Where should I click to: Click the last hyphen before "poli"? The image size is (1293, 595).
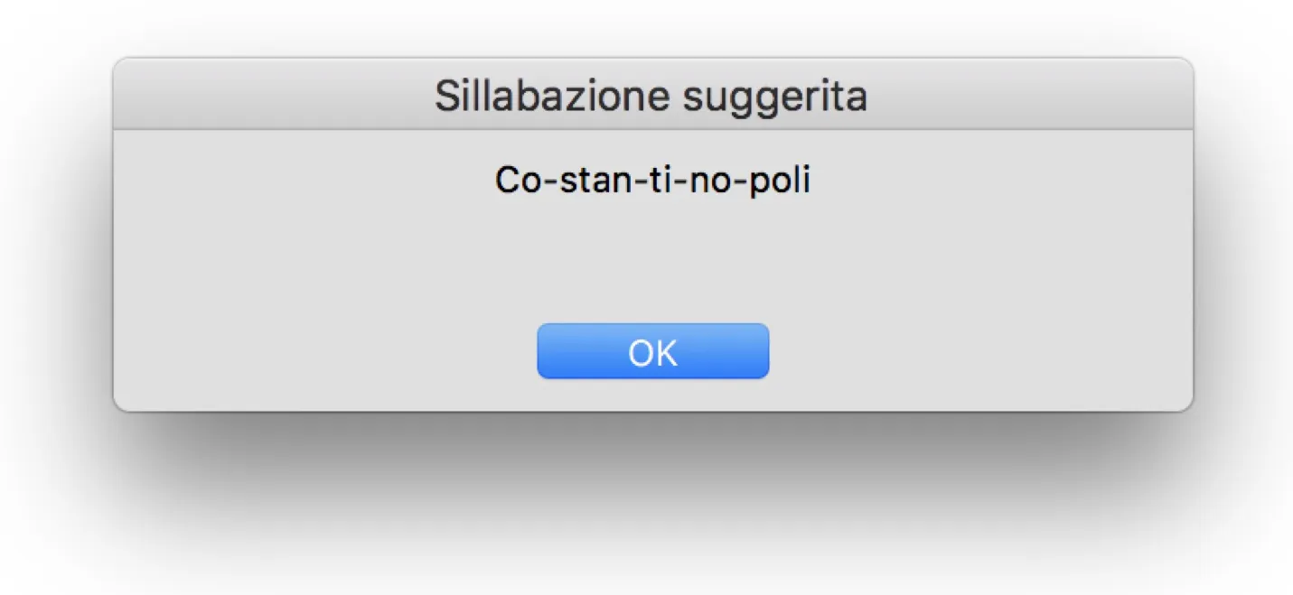pyautogui.click(x=736, y=182)
